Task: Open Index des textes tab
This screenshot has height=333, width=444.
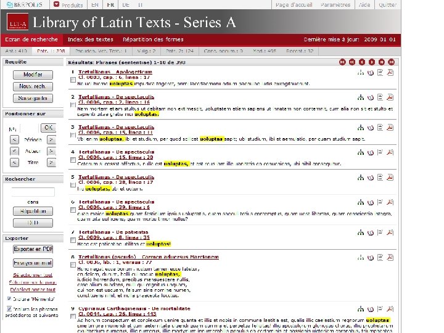Action: point(90,39)
